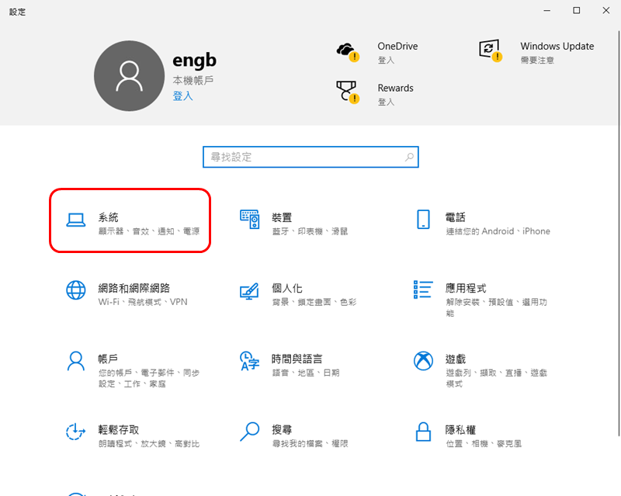The height and width of the screenshot is (496, 621).
Task: Click the Wi-Fi、飛航模式、VPN description
Action: [143, 302]
